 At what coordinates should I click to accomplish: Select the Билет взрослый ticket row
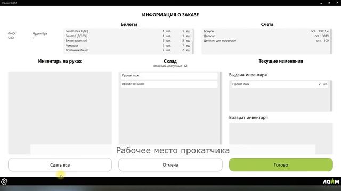click(128, 41)
